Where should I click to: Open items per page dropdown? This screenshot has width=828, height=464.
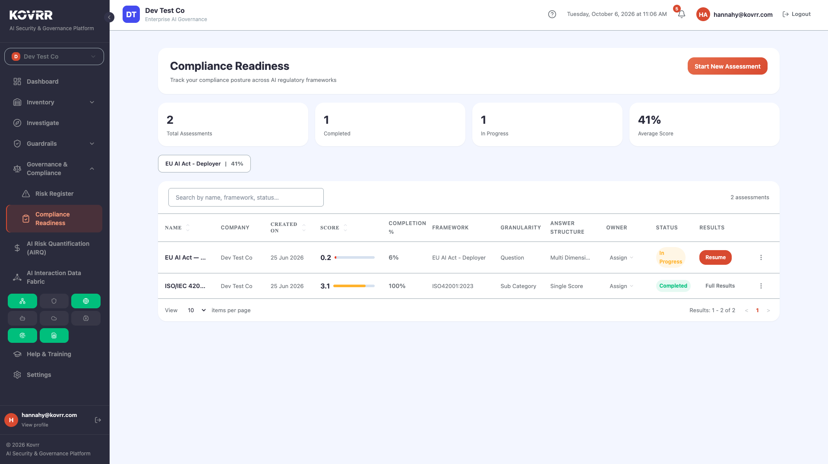click(196, 310)
